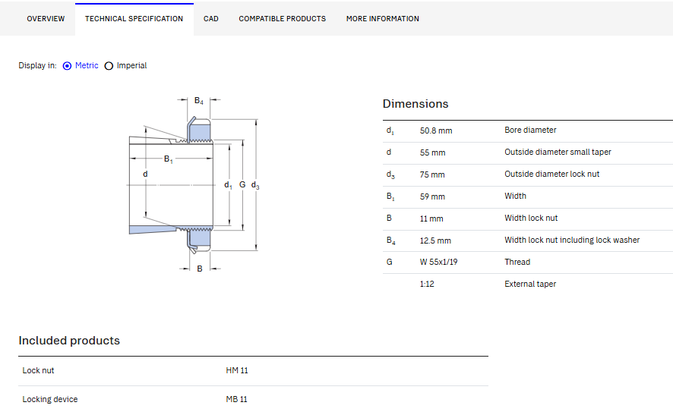The width and height of the screenshot is (673, 415).
Task: Open the Overview tab
Action: pyautogui.click(x=46, y=19)
